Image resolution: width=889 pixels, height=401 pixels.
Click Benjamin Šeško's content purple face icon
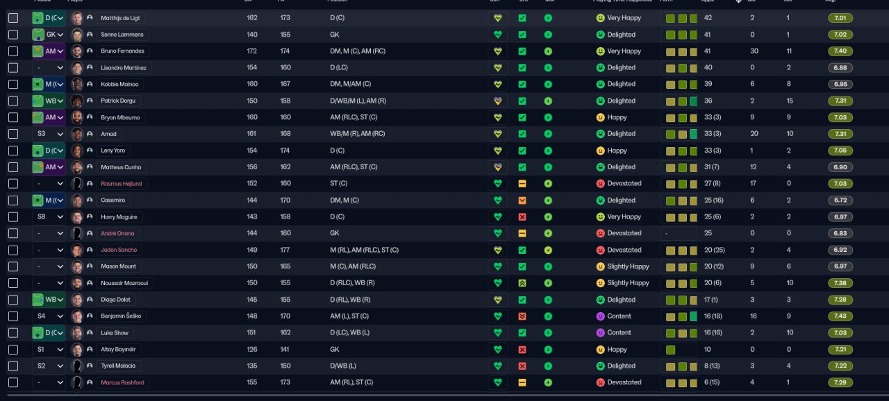601,316
